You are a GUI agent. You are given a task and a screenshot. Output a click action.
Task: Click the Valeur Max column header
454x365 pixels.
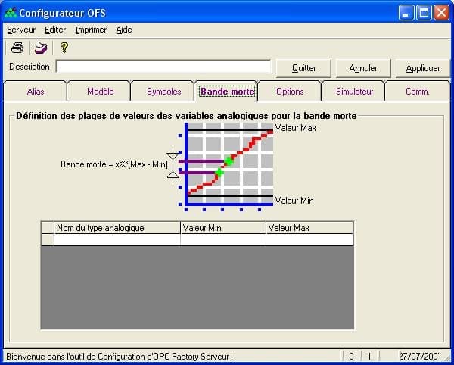click(x=309, y=228)
